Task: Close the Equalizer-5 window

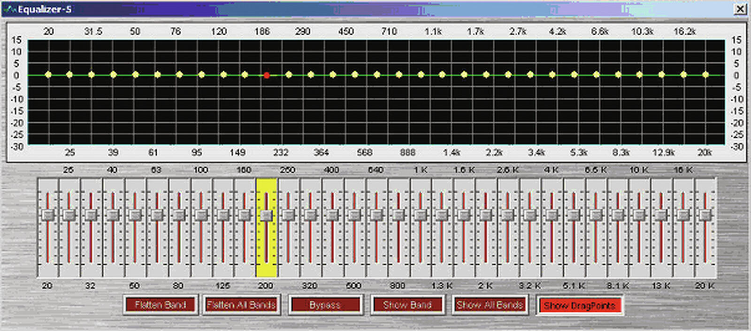Action: (x=740, y=9)
